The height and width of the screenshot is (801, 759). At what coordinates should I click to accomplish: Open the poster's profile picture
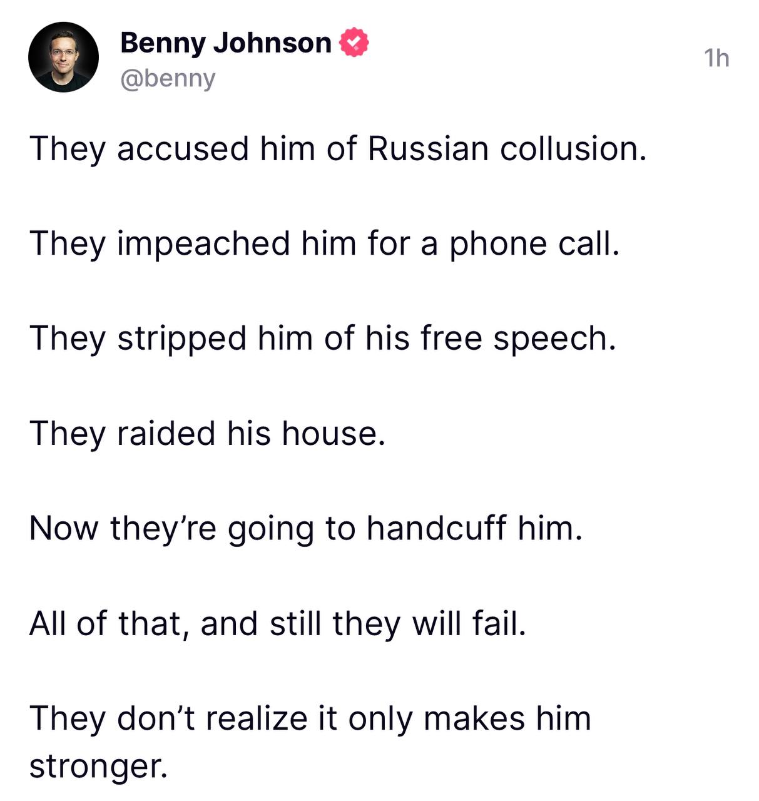pos(63,57)
